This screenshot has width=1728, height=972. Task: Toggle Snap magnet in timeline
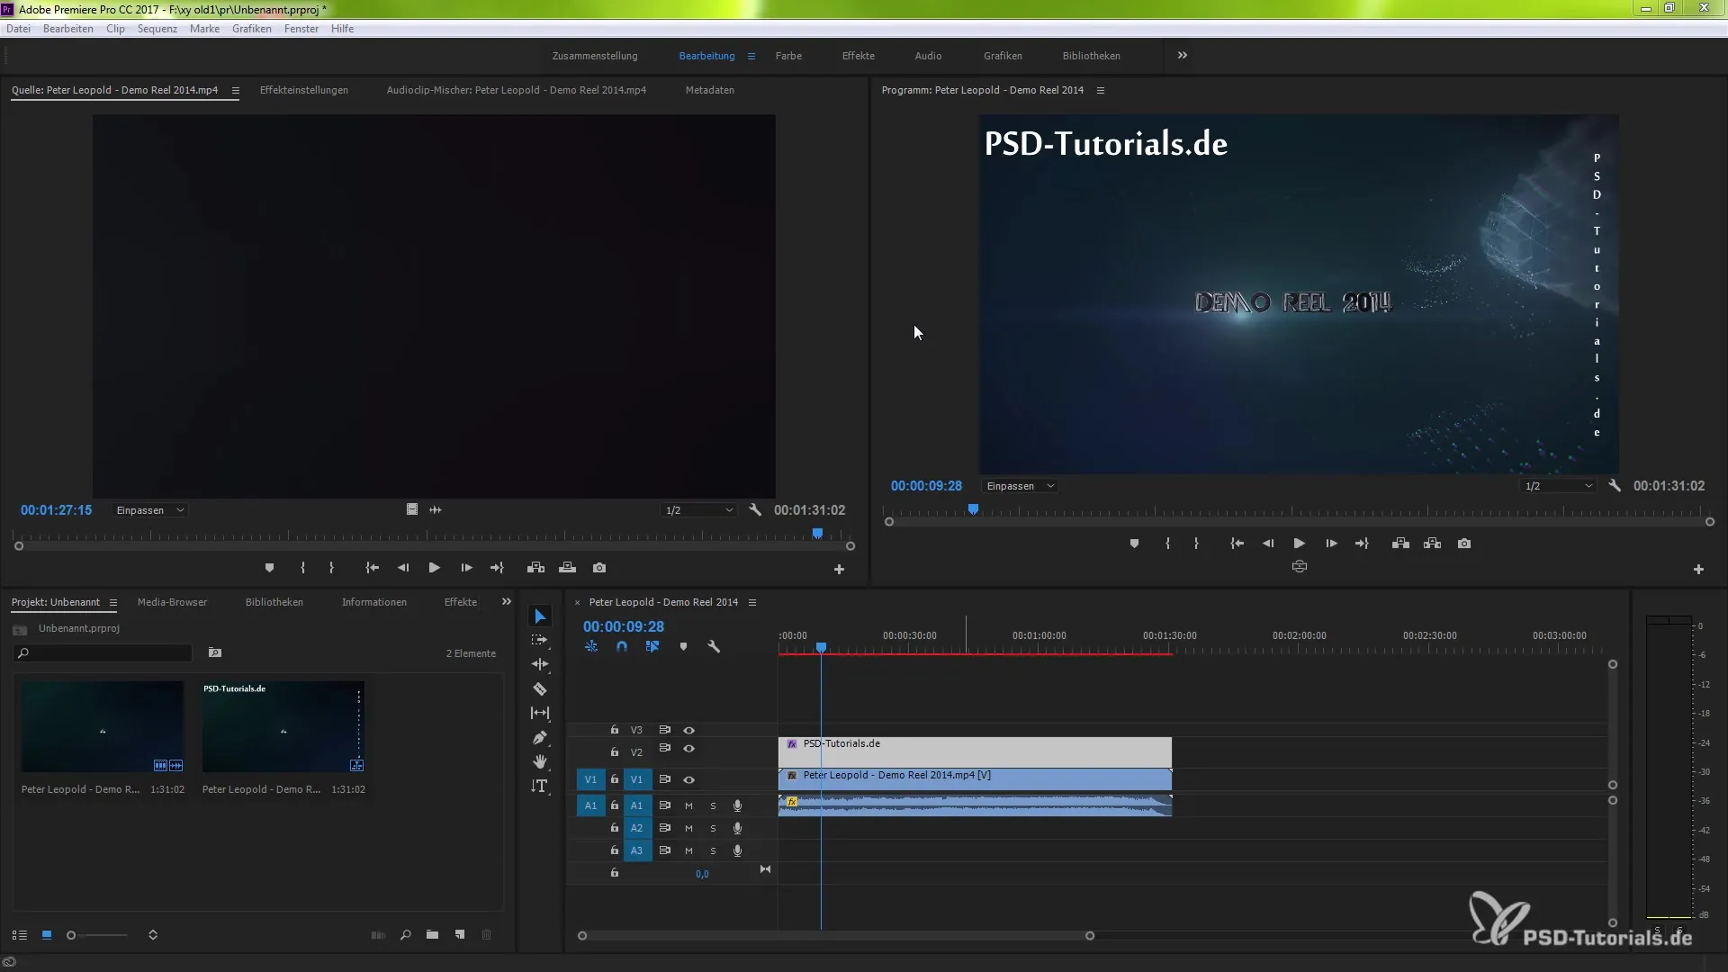tap(622, 646)
